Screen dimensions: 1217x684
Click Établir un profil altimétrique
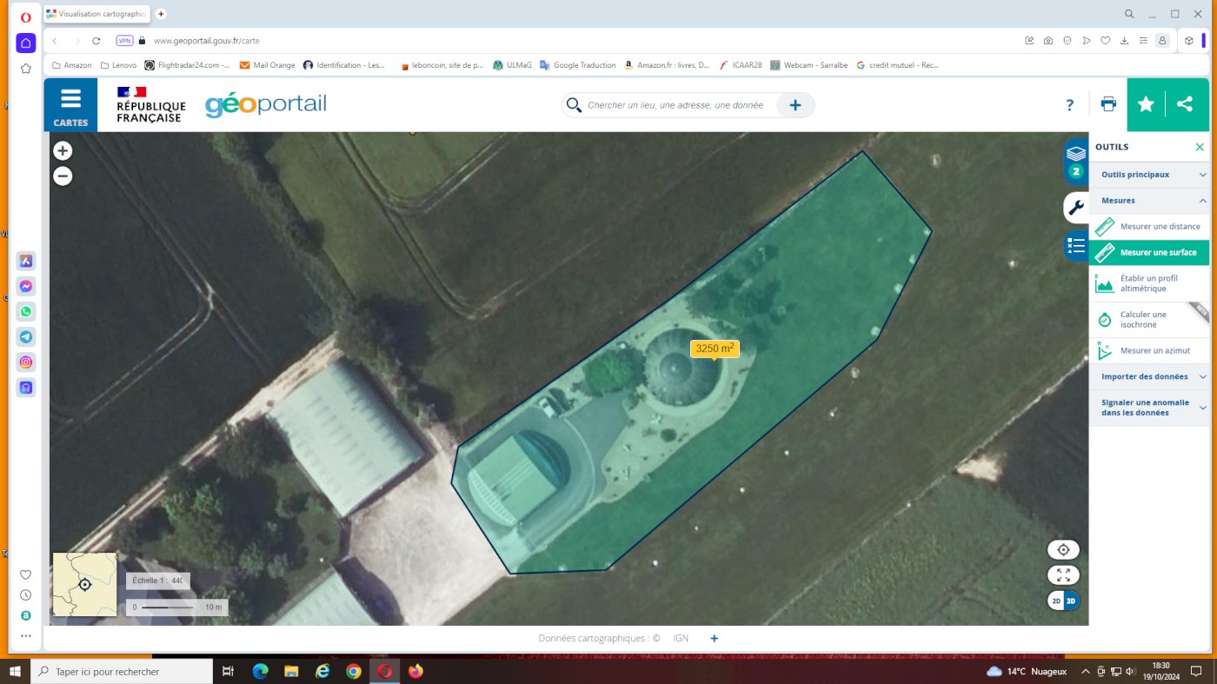pyautogui.click(x=1148, y=283)
